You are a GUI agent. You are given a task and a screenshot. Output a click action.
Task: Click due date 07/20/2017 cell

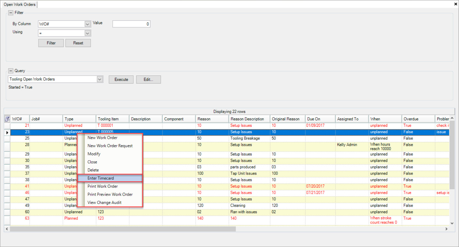click(320, 186)
